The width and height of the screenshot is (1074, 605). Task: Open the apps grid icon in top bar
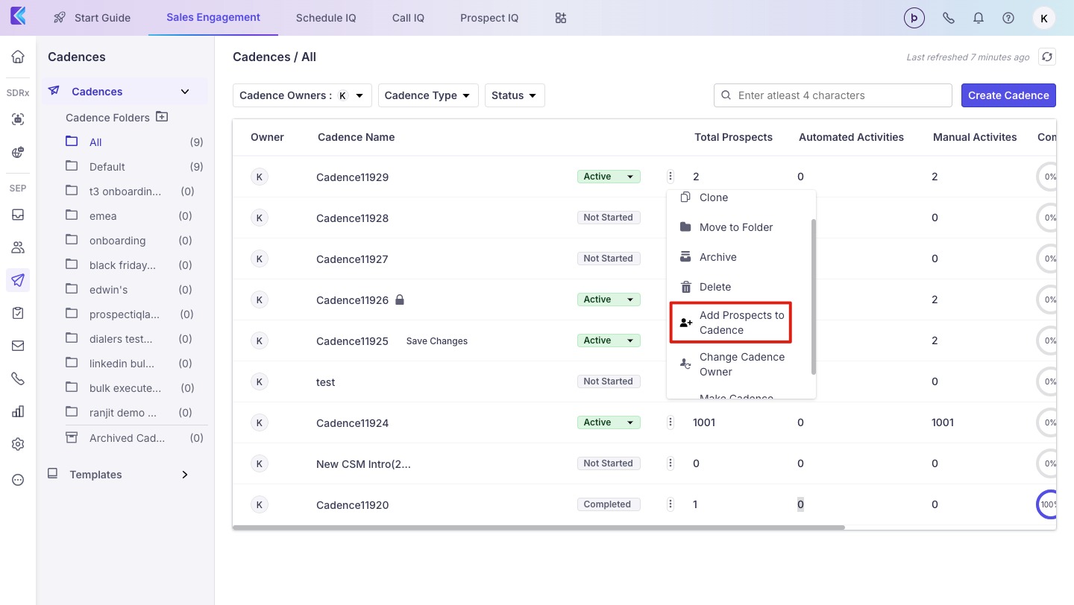561,18
